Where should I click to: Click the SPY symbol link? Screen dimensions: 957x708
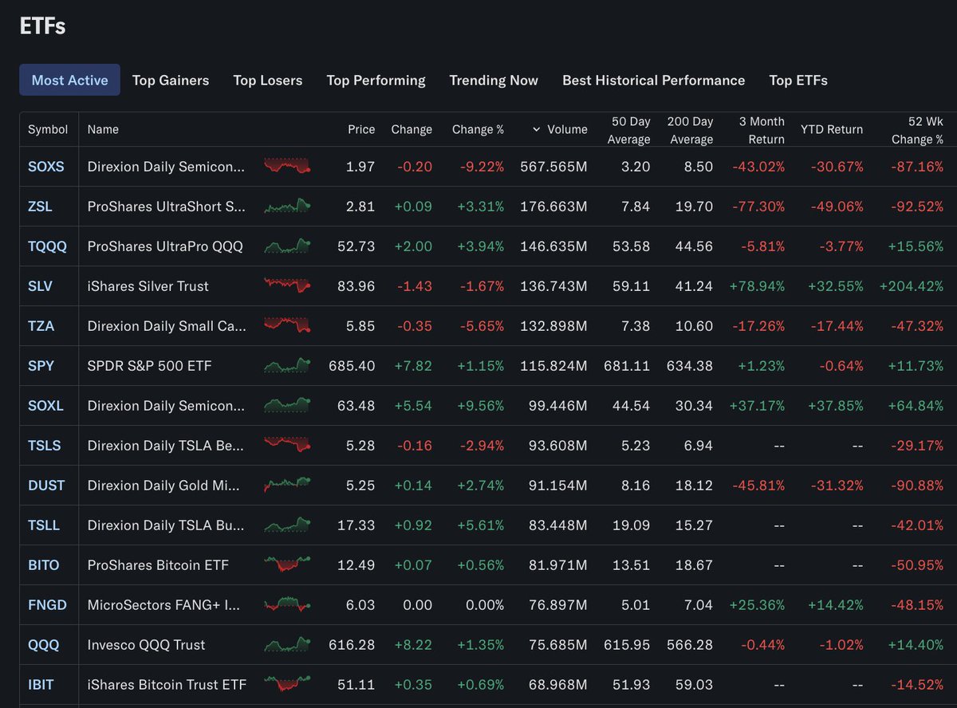[41, 366]
